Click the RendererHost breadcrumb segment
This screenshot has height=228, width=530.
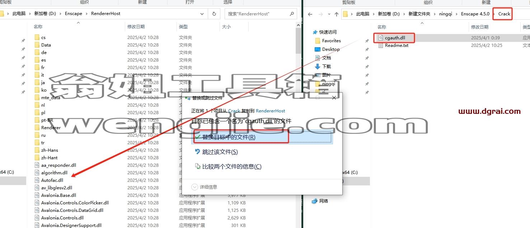(x=106, y=14)
